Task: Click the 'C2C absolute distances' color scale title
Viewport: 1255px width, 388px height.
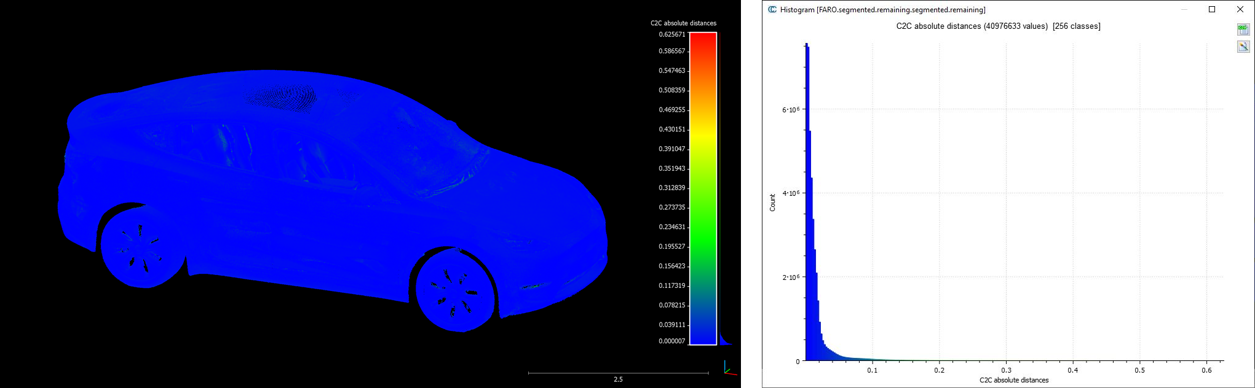Action: click(x=683, y=23)
